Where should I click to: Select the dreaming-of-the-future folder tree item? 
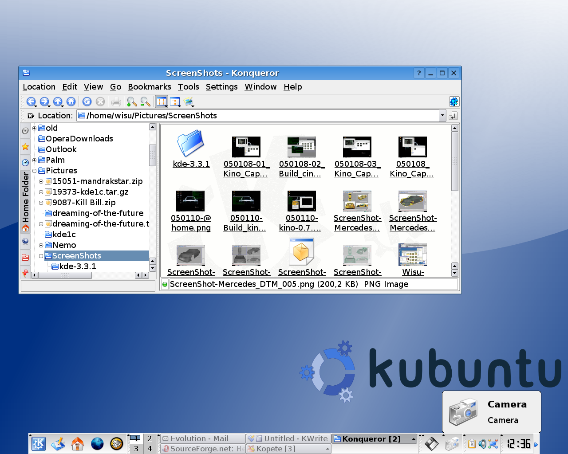[x=94, y=213]
